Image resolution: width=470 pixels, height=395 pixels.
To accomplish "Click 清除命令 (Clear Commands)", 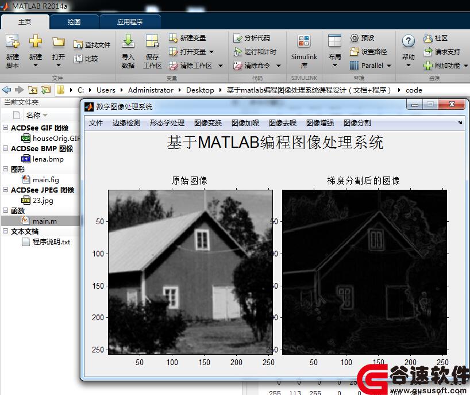I will click(x=252, y=66).
